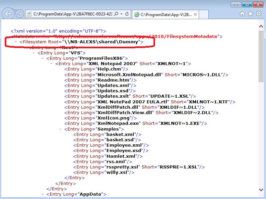Click the scrollbar down arrow
Screen dimensions: 266x199
click(x=261, y=190)
